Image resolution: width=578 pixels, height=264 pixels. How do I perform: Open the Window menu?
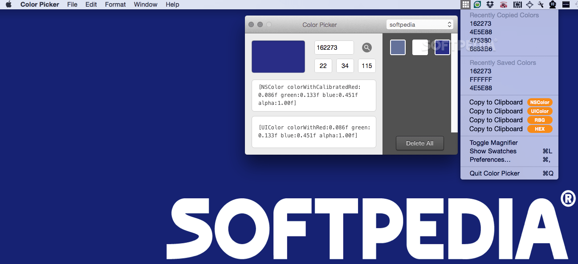coord(145,4)
